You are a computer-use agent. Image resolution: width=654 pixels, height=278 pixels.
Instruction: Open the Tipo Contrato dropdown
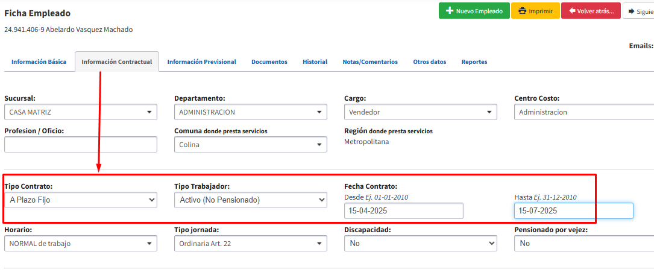click(81, 200)
